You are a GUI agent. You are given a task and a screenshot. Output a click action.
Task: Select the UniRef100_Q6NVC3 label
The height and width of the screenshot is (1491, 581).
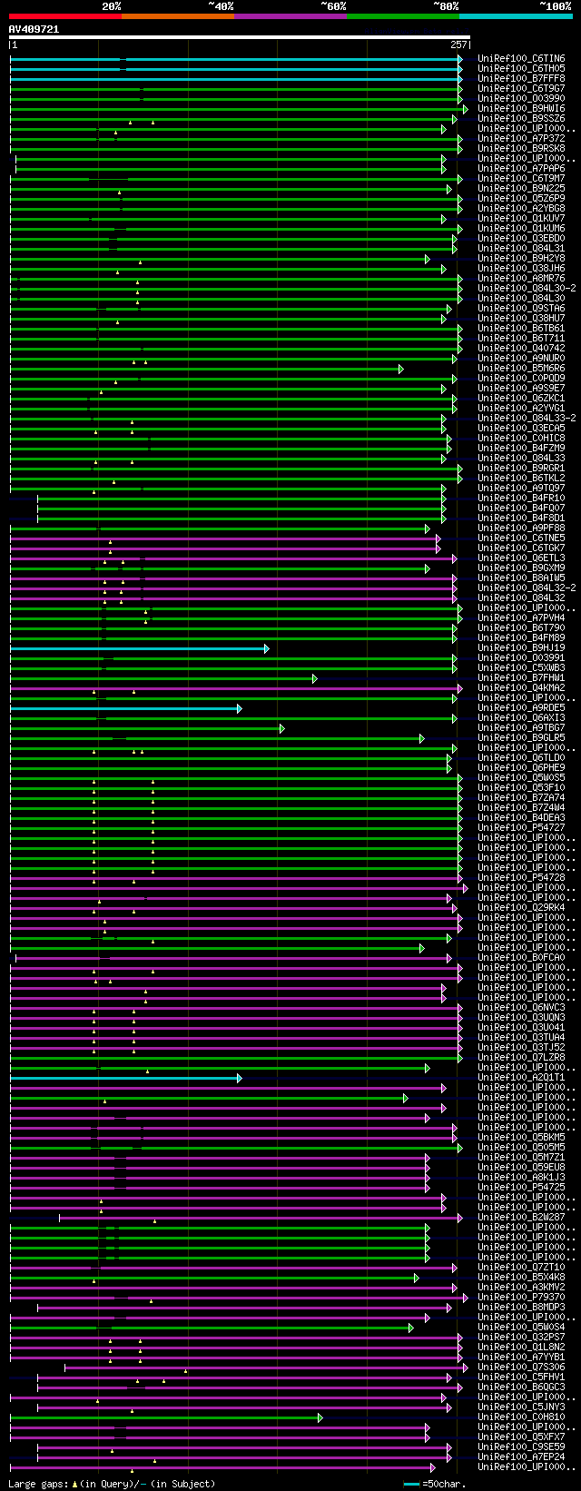[521, 1008]
